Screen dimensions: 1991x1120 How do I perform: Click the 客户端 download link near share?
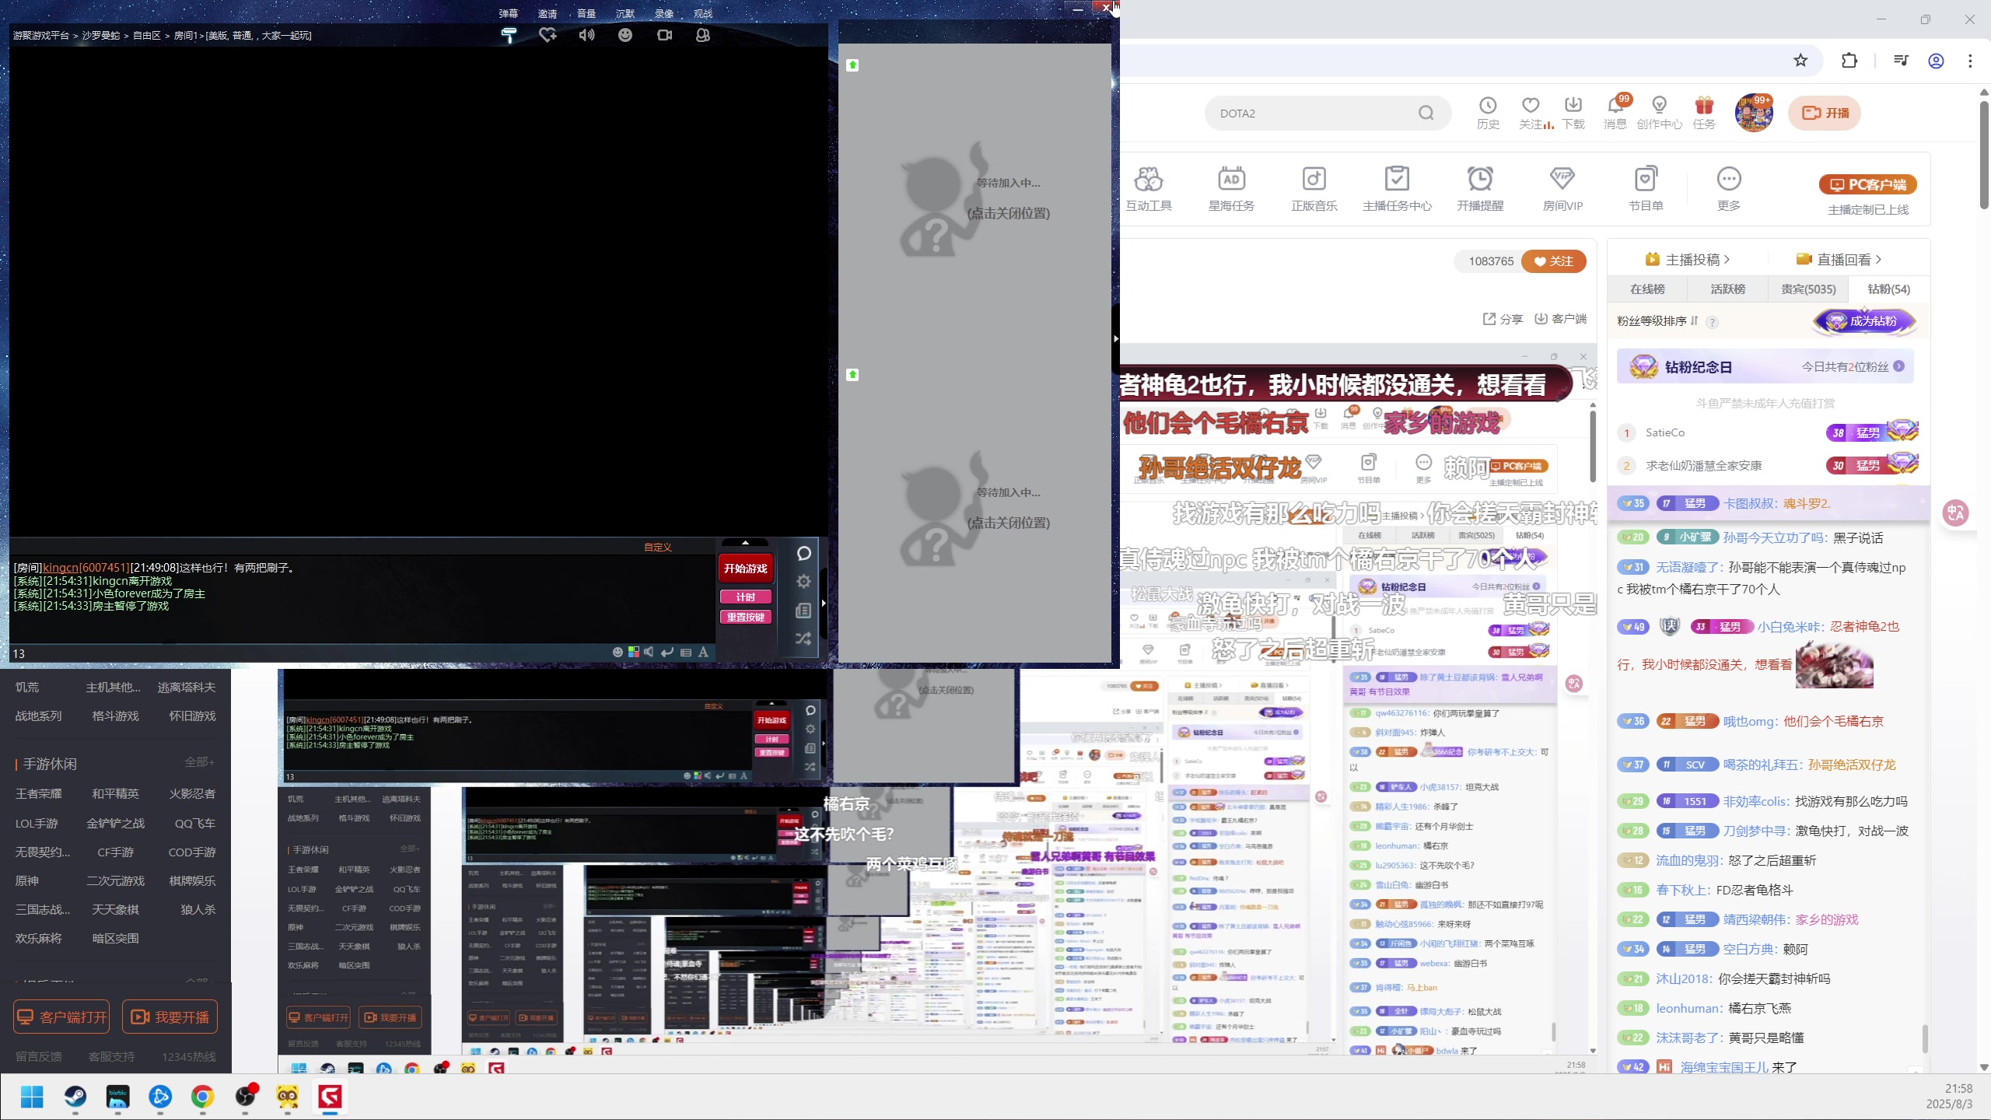[x=1561, y=319]
